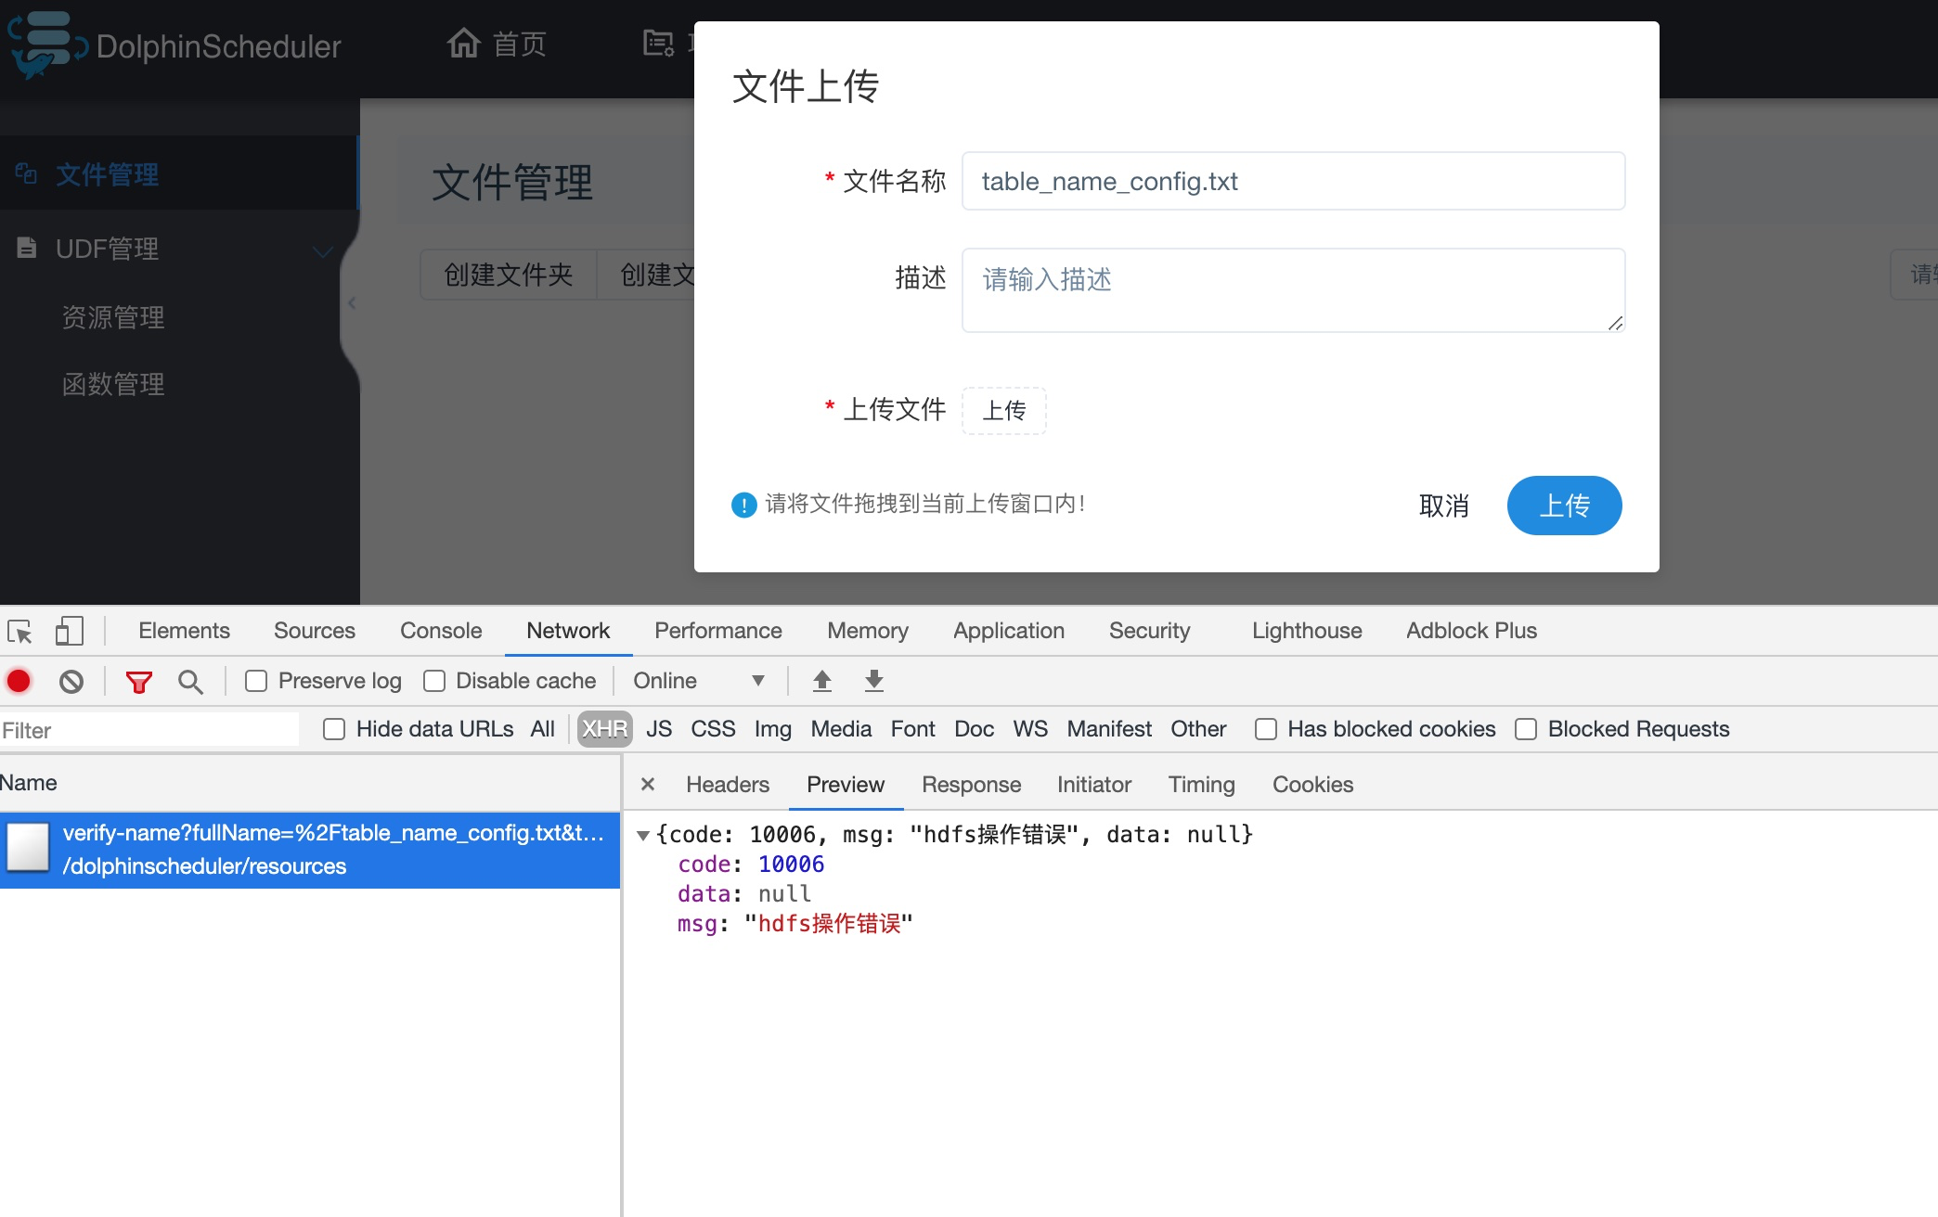Collapse the JSON response with the triangle
Screen dimensions: 1938x1217
coord(641,834)
